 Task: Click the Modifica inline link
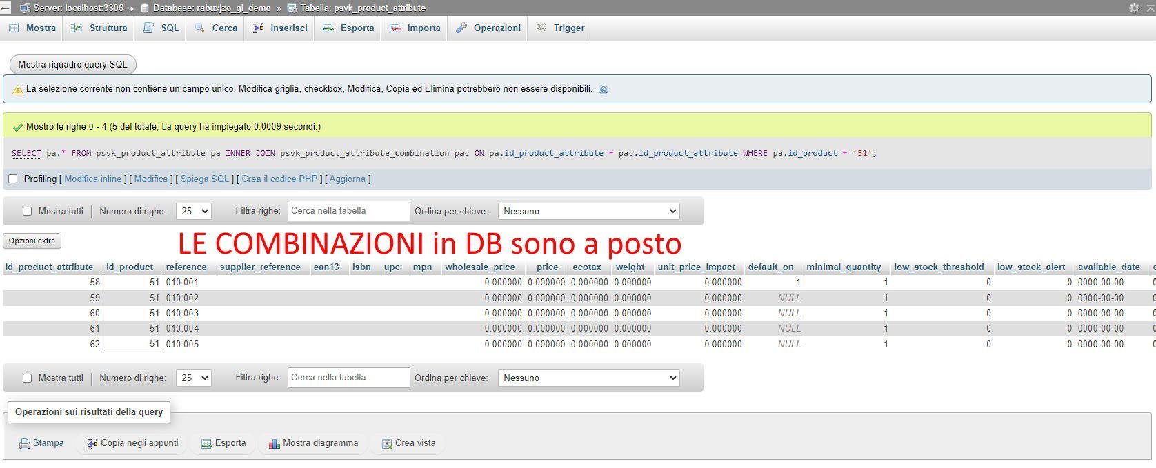pyautogui.click(x=93, y=179)
